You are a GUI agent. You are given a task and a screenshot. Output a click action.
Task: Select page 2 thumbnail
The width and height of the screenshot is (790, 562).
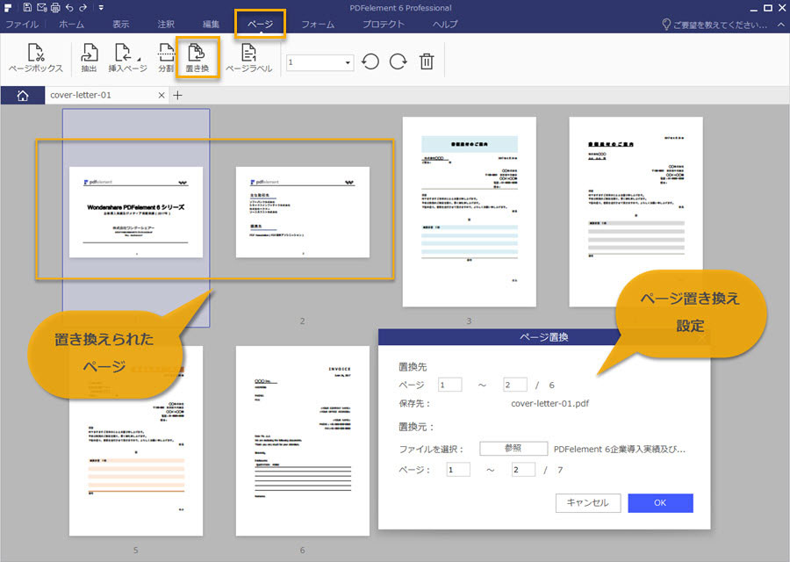(x=303, y=213)
